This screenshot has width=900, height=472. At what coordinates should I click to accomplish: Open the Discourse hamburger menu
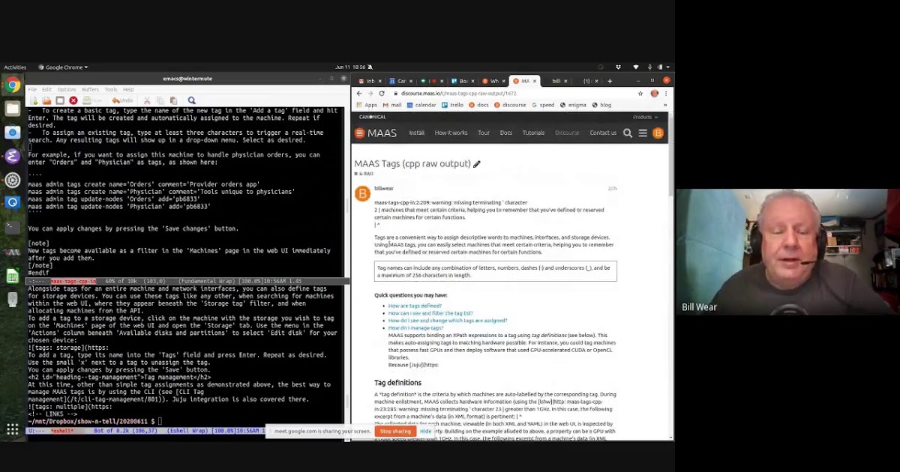643,133
